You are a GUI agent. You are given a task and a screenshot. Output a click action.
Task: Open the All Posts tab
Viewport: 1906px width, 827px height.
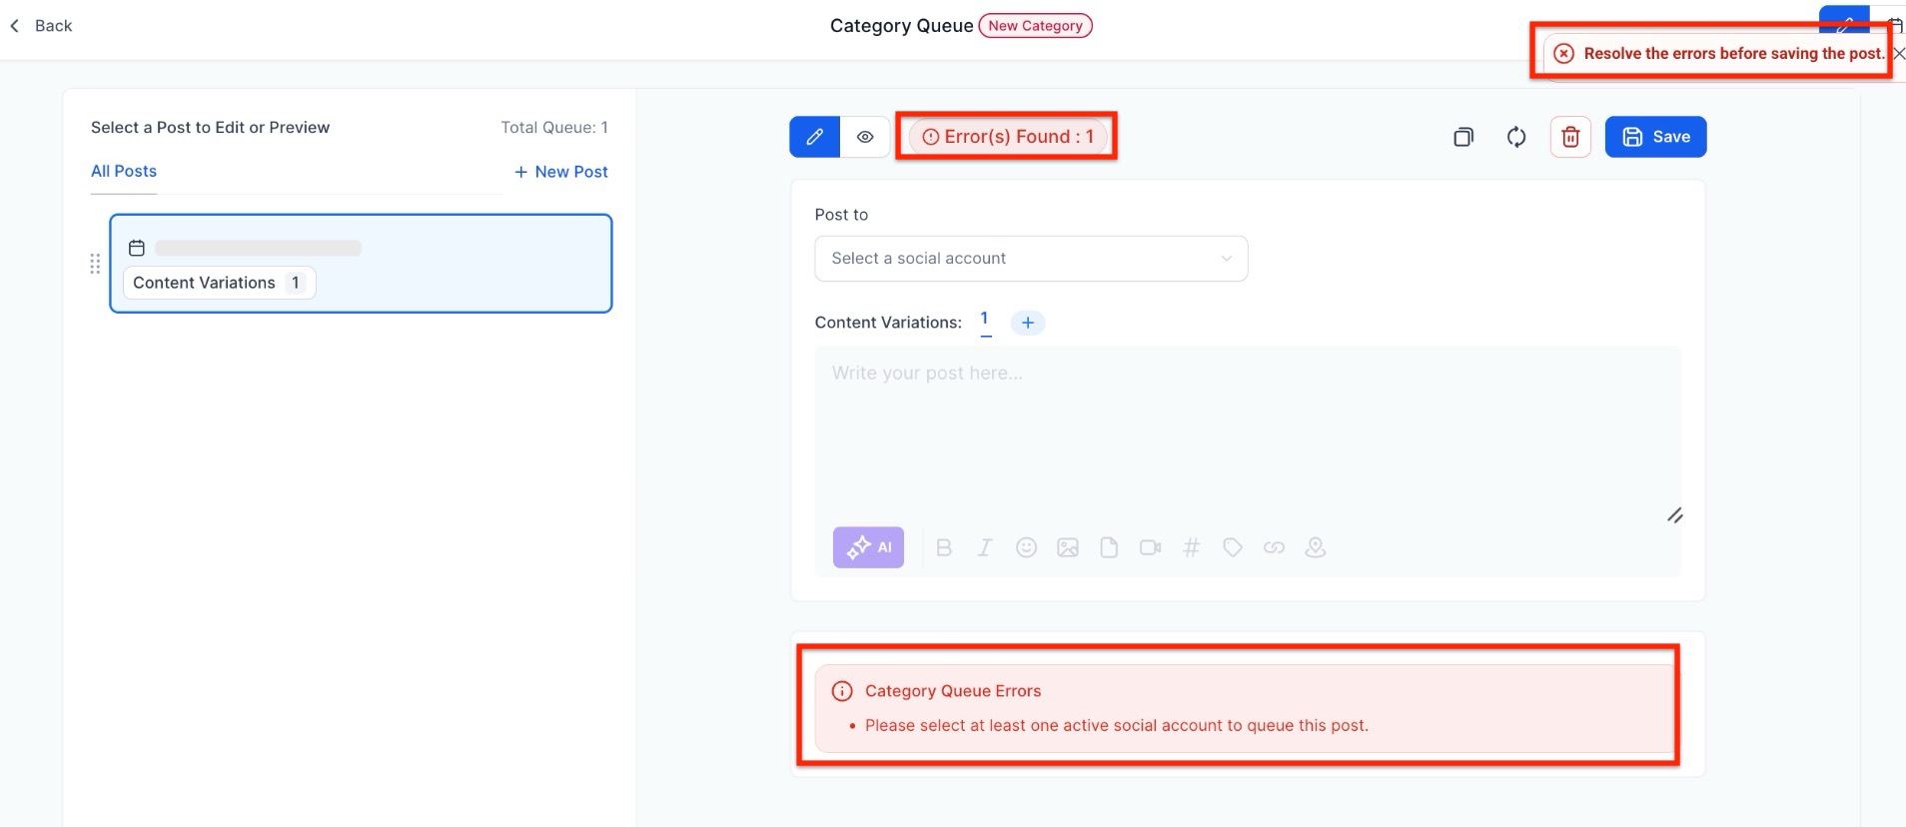pos(124,171)
